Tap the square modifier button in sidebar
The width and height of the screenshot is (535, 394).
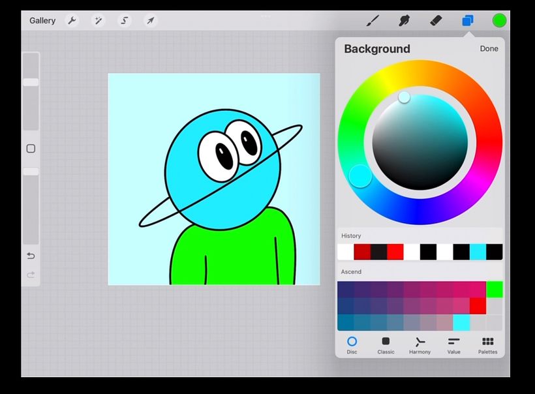point(31,149)
